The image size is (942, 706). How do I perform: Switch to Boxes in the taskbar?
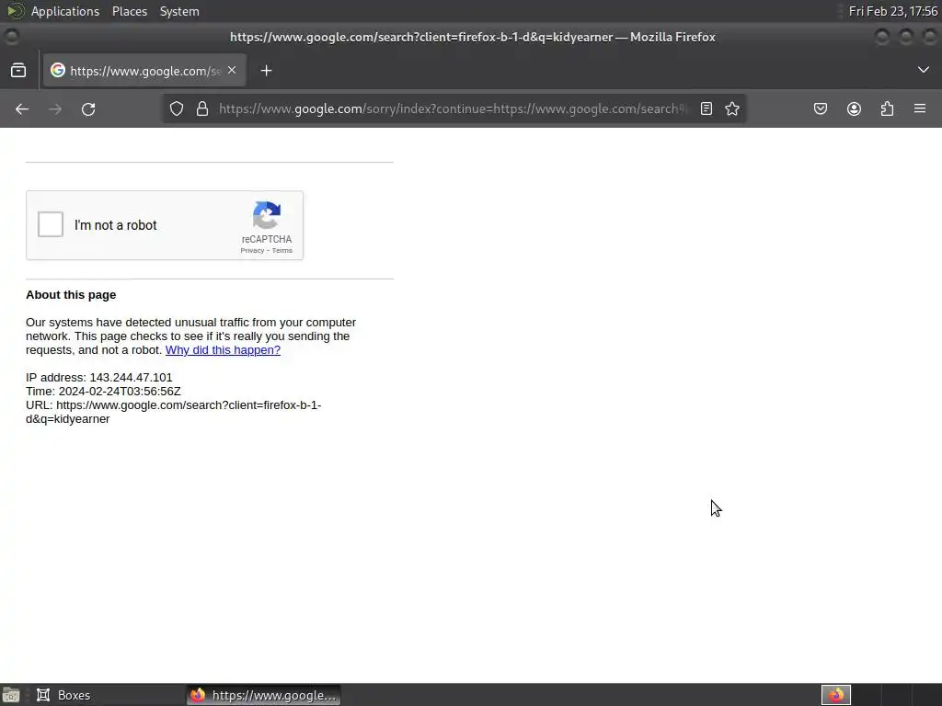tap(63, 695)
